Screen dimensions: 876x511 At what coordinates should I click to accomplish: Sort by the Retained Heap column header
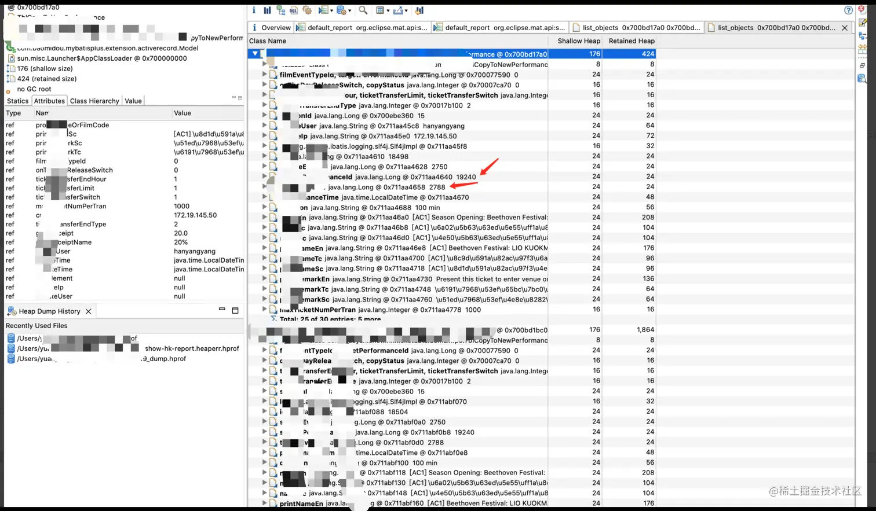630,41
